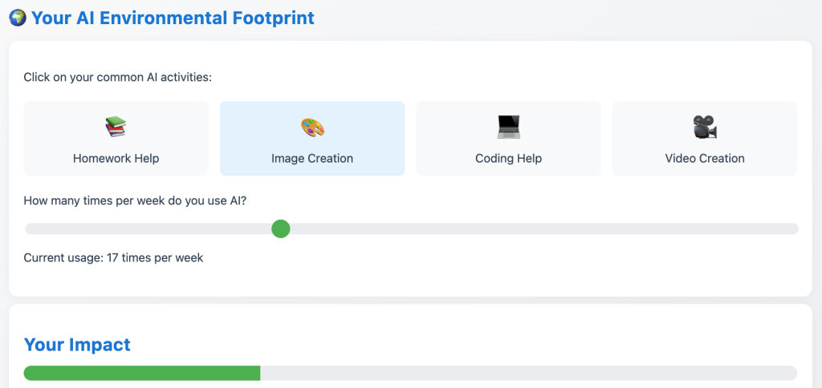Select the Homework Help activity label

point(116,159)
